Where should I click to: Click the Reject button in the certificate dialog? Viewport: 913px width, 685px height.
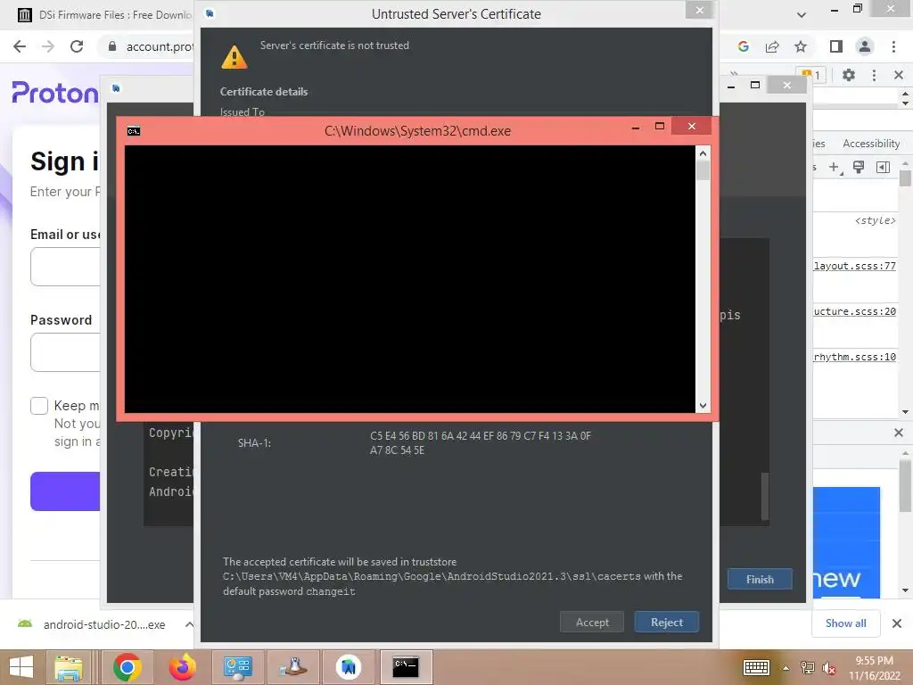coord(666,622)
